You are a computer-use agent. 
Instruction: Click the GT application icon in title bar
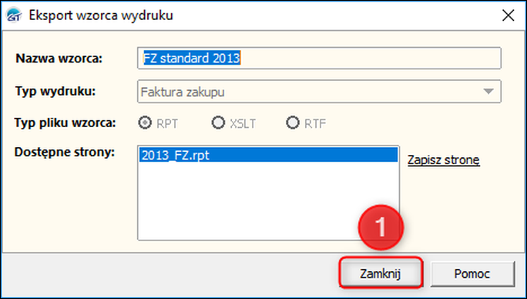[14, 15]
